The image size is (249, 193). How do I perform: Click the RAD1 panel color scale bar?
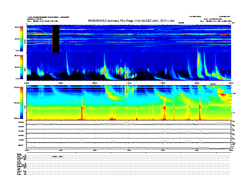click(21, 67)
